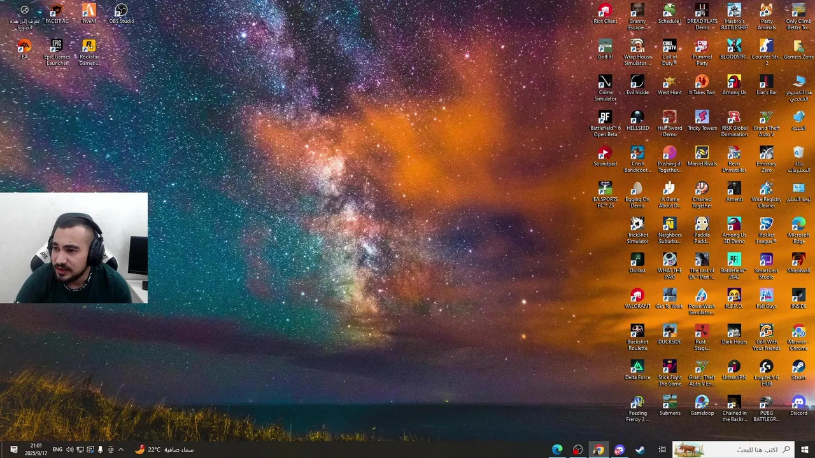This screenshot has height=458, width=815.
Task: Launch OBS Studio from the desktop
Action: click(x=121, y=14)
